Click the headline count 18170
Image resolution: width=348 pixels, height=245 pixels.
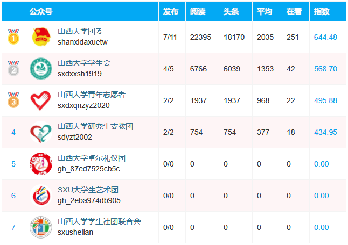click(234, 37)
